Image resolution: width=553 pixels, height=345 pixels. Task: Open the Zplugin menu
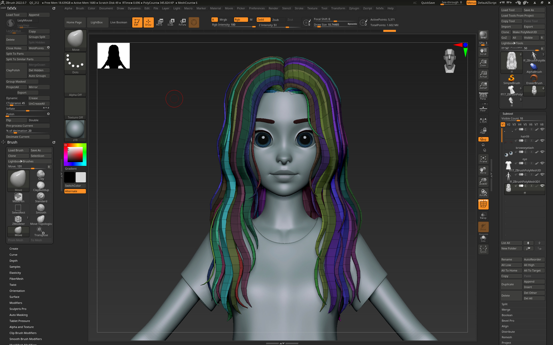[x=354, y=8]
